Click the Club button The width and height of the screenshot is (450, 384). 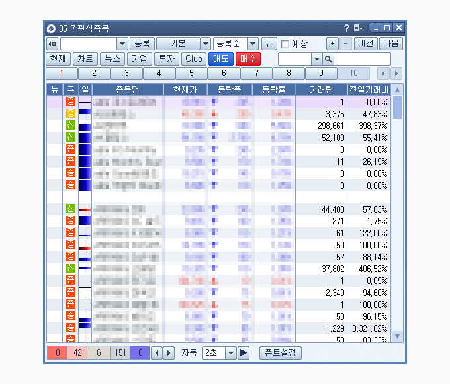(194, 59)
